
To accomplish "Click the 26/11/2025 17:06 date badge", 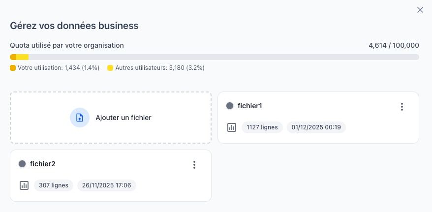I will click(x=107, y=185).
